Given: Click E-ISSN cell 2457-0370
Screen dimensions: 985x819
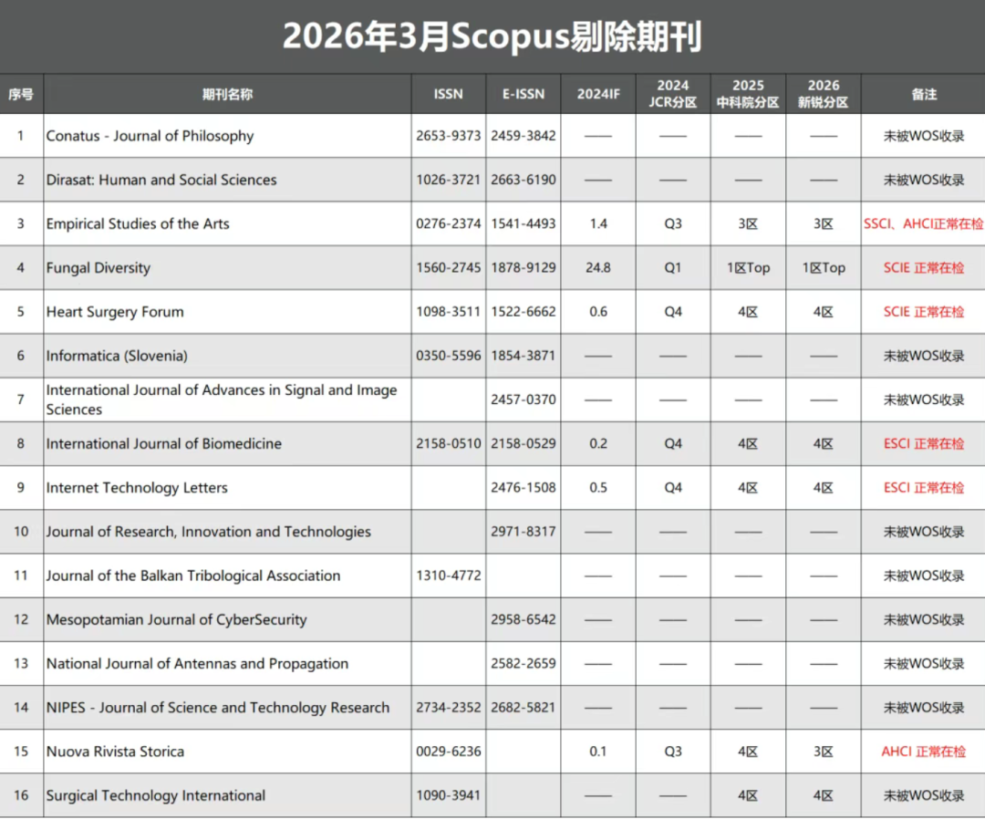Looking at the screenshot, I should 523,400.
